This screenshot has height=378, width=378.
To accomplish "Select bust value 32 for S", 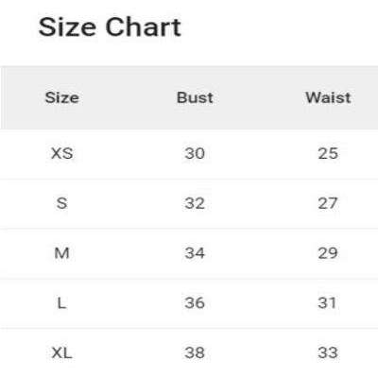I will [195, 203].
